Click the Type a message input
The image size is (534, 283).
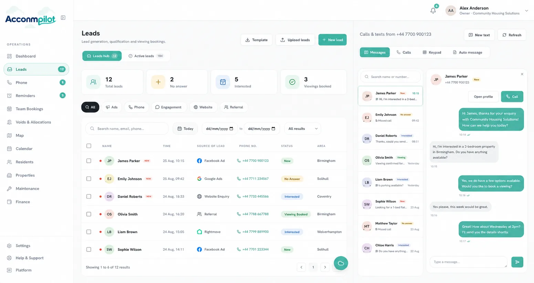[468, 262]
